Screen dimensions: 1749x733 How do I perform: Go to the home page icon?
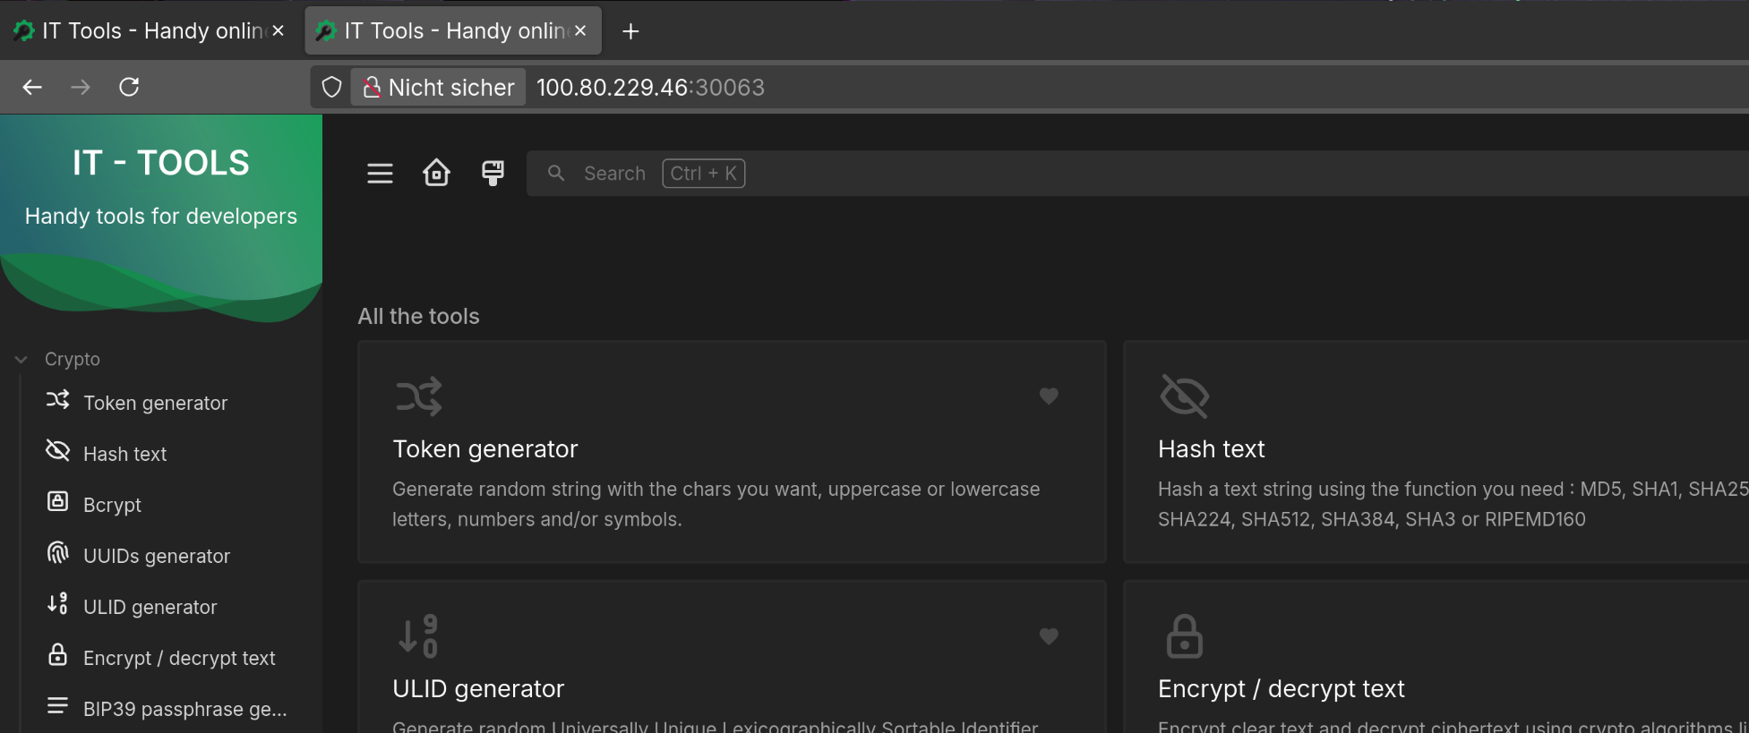tap(436, 173)
